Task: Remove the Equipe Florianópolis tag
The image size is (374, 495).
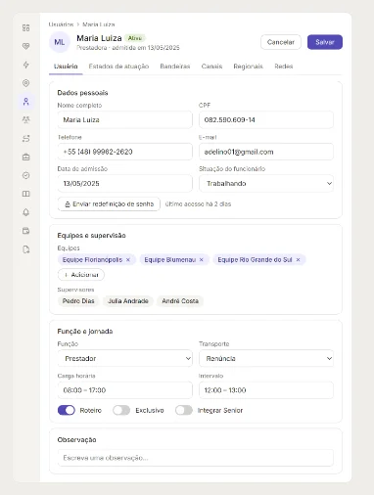Action: pyautogui.click(x=128, y=259)
